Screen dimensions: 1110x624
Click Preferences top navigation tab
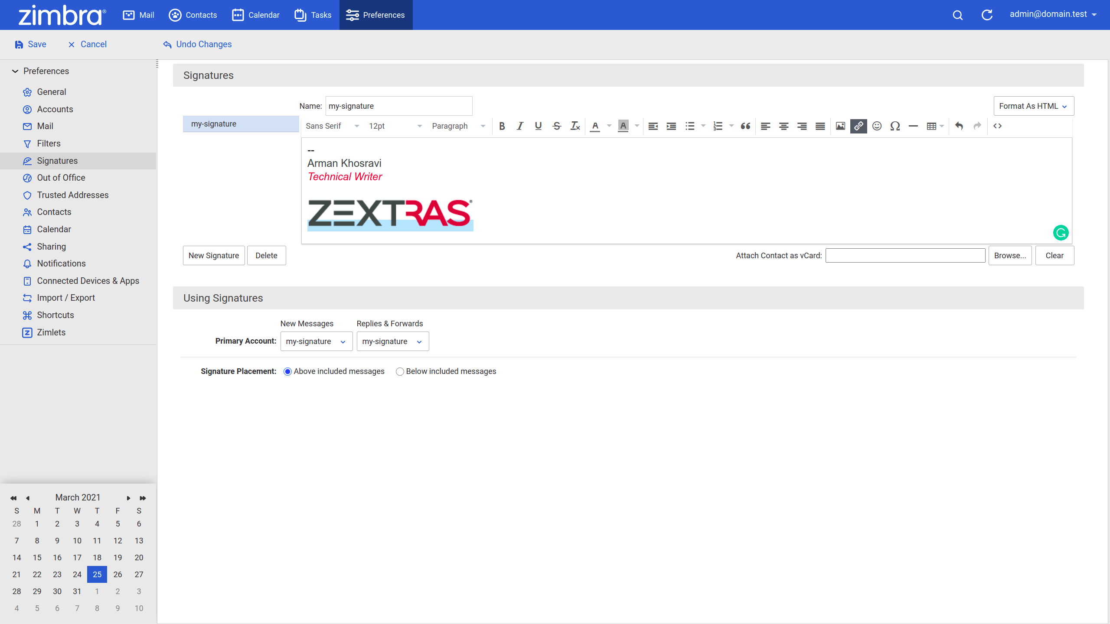pyautogui.click(x=374, y=14)
